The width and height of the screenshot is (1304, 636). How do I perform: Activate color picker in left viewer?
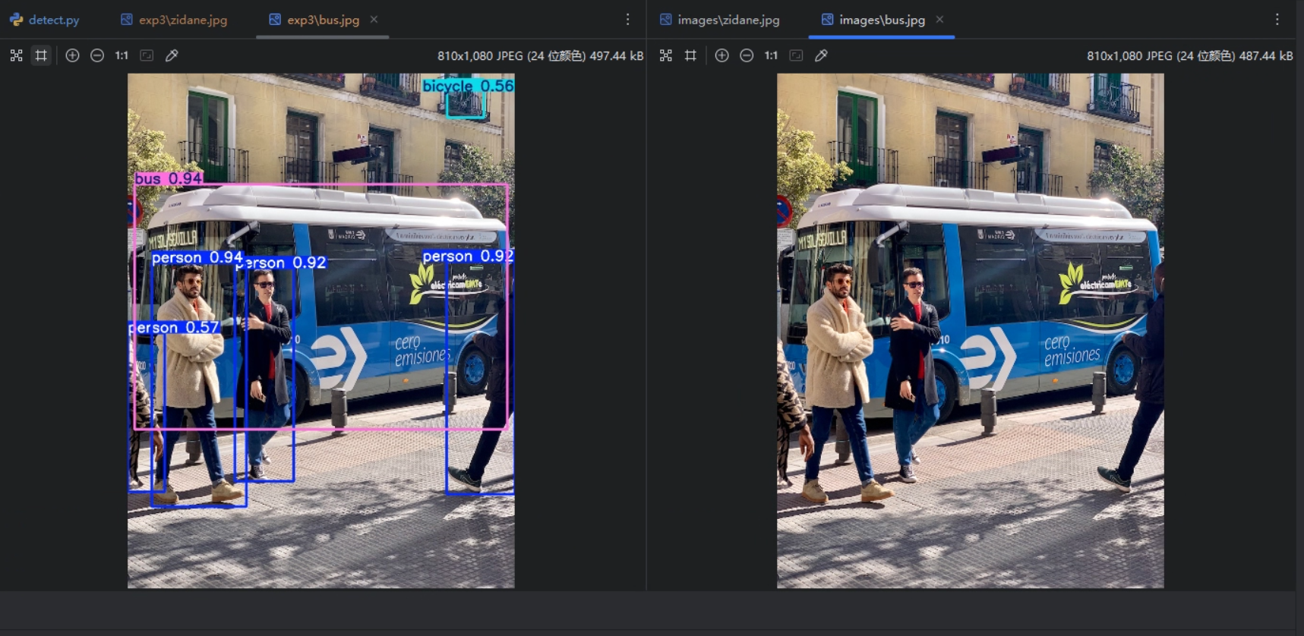(172, 55)
